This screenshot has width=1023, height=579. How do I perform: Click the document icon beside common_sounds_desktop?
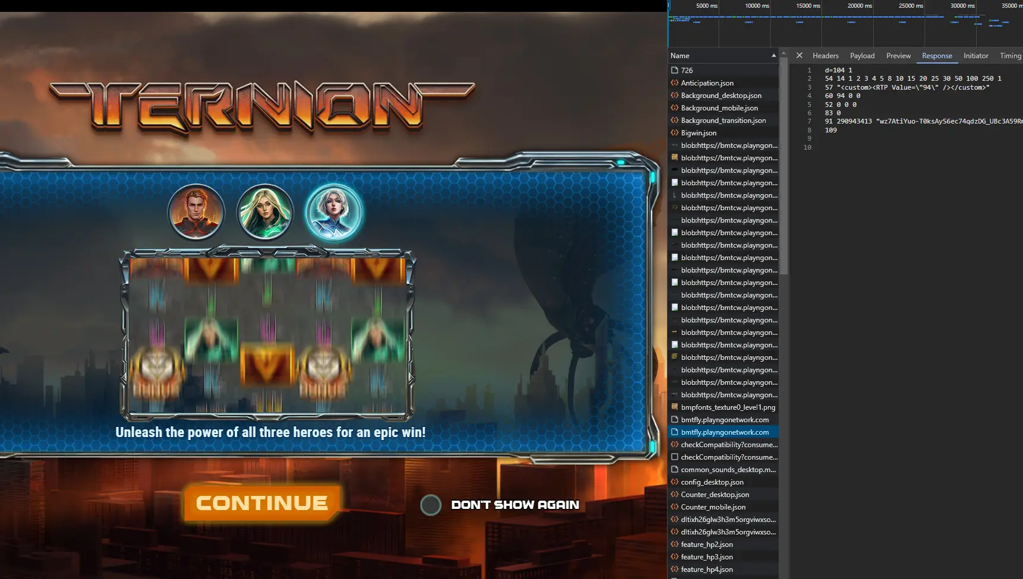675,469
